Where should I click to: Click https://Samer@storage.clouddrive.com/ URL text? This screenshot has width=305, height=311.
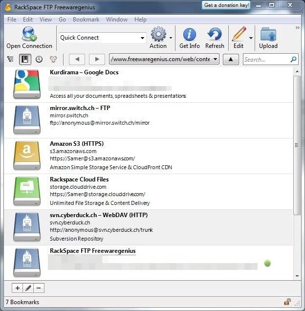(x=98, y=194)
